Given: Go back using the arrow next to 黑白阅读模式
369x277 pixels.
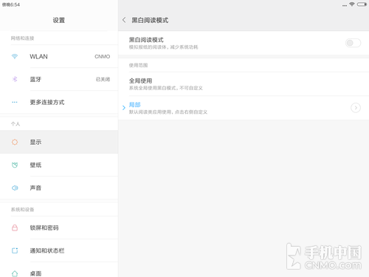Looking at the screenshot, I should [124, 20].
